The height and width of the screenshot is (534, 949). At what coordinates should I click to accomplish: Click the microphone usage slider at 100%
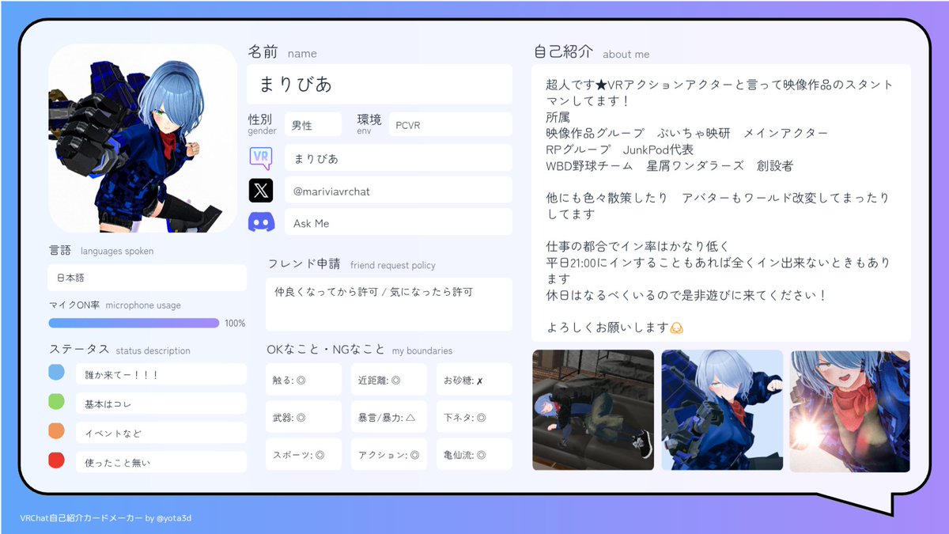[134, 323]
